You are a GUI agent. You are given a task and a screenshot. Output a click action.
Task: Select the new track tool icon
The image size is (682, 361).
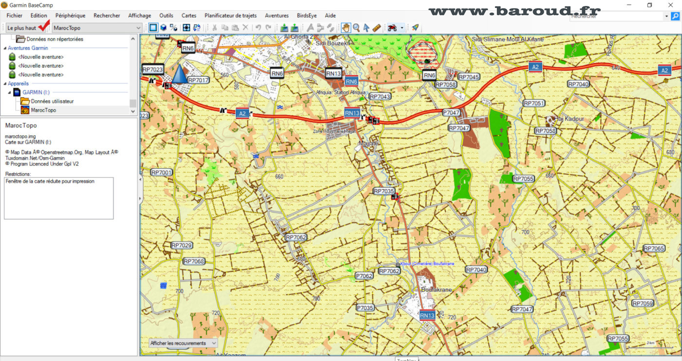[331, 28]
